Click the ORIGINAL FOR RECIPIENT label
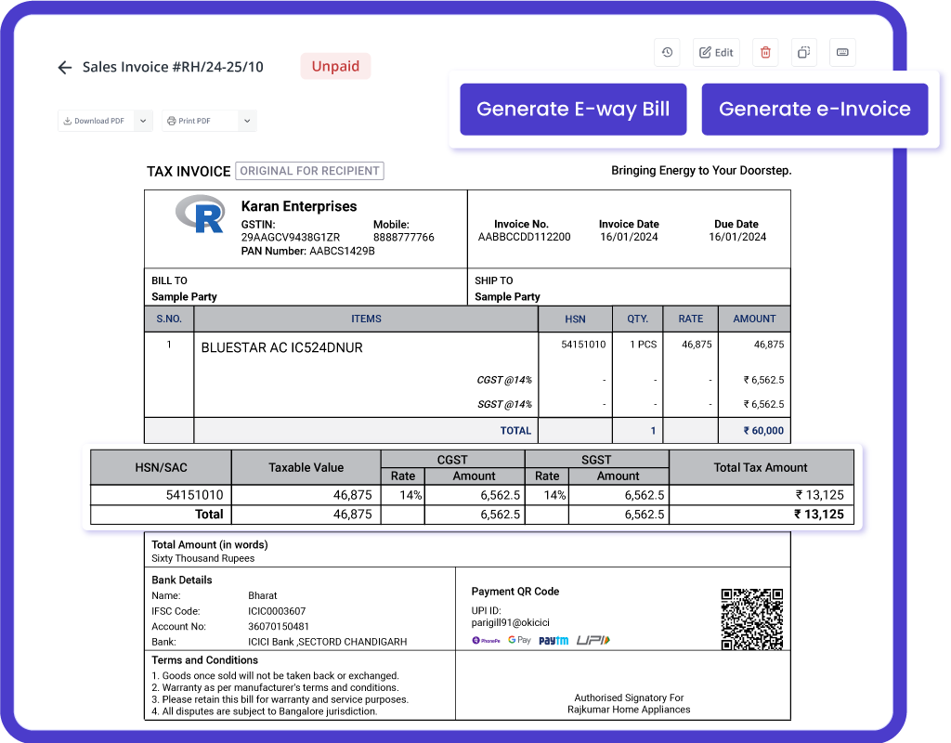Image resolution: width=951 pixels, height=743 pixels. pyautogui.click(x=309, y=171)
